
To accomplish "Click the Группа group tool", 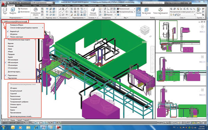I will coord(199,11).
